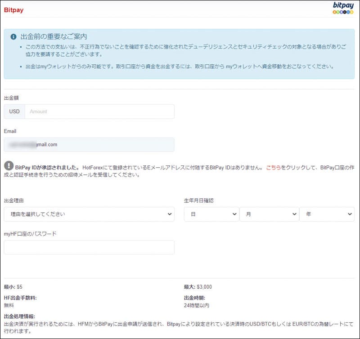Click the 出金前の重要なご案内 notice title
The height and width of the screenshot is (339, 360).
tap(54, 36)
